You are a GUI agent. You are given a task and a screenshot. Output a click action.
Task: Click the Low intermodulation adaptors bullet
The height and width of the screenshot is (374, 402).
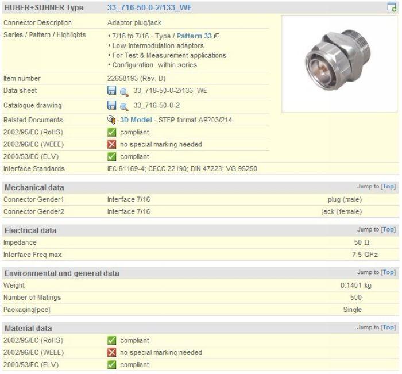158,45
